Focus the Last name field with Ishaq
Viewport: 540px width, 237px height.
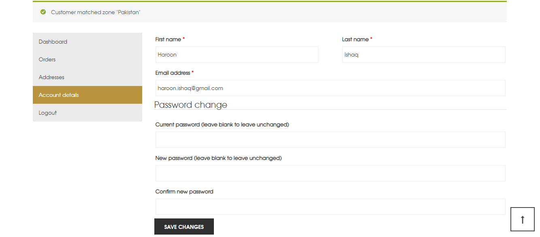coord(424,55)
